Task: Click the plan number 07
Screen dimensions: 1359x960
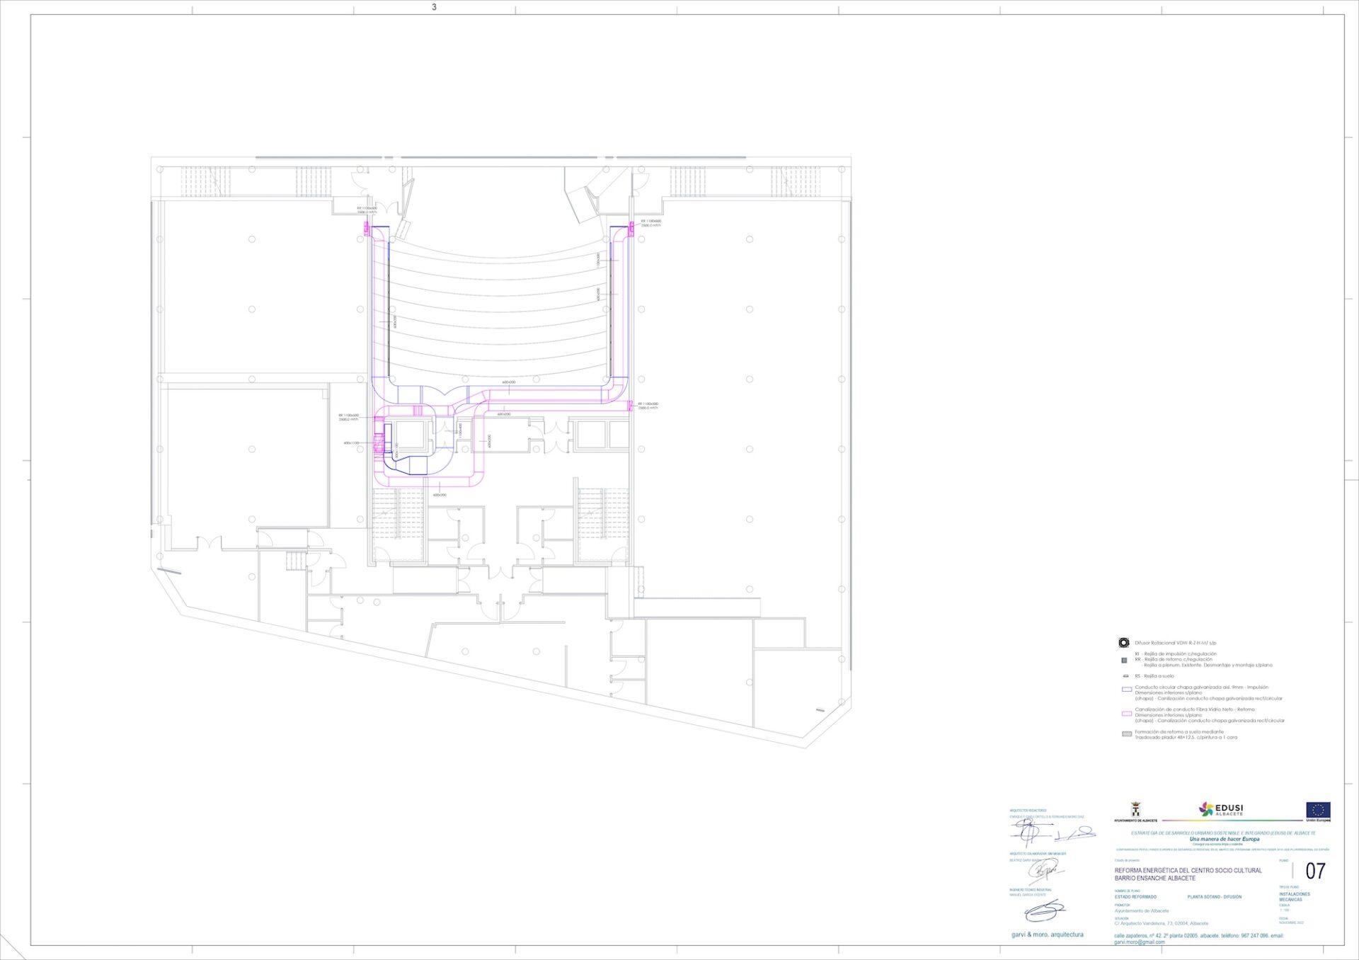Action: [x=1315, y=871]
